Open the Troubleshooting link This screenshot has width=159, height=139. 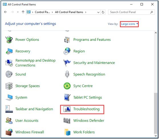coord(87,109)
